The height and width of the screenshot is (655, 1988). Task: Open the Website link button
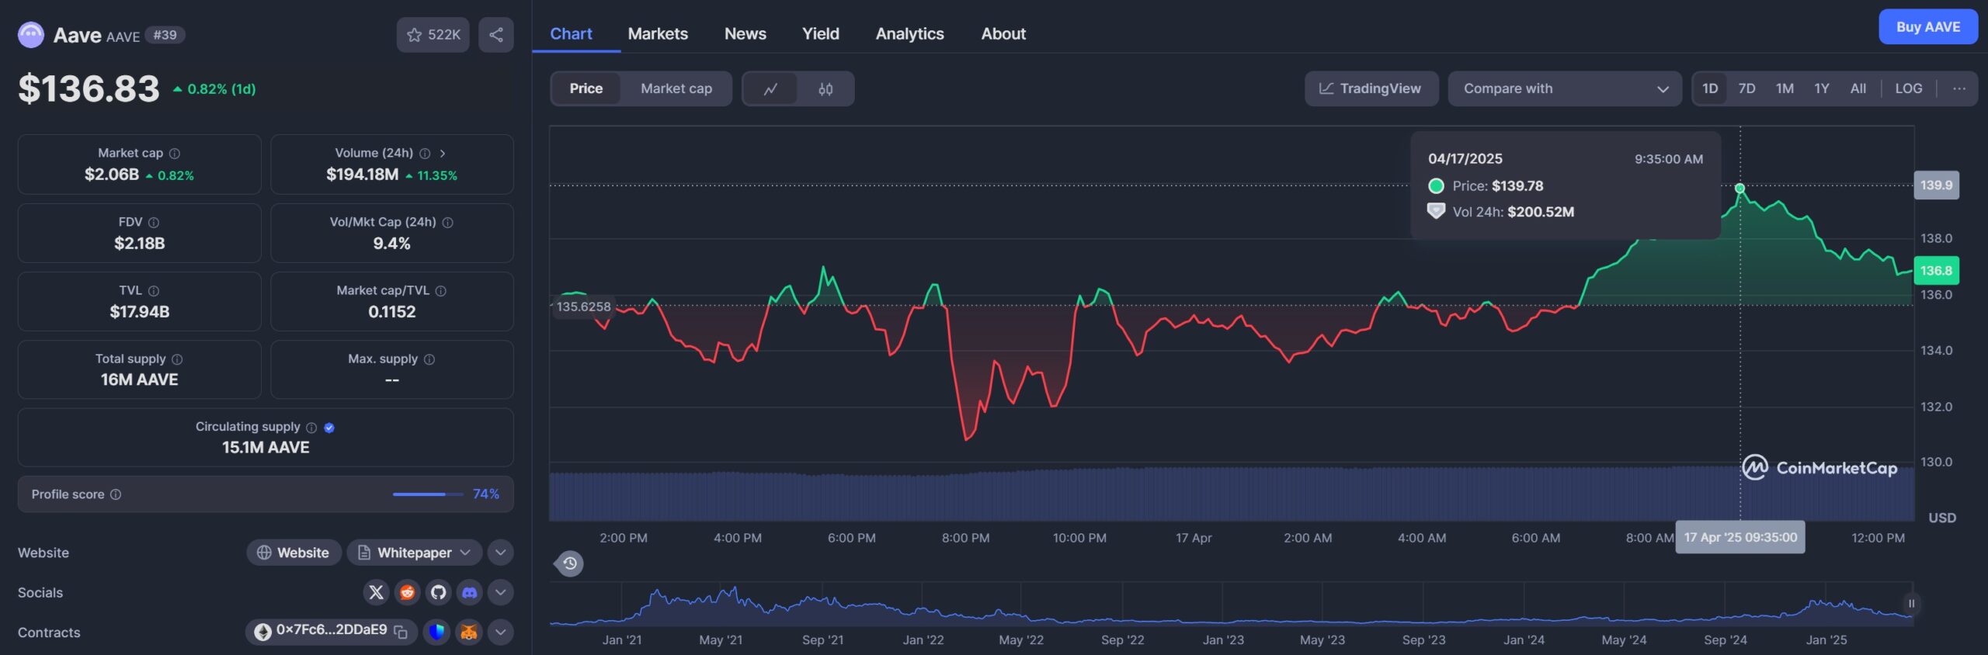(x=294, y=553)
